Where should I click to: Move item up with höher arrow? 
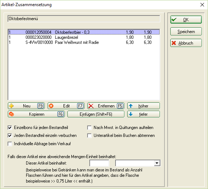tap(143, 106)
